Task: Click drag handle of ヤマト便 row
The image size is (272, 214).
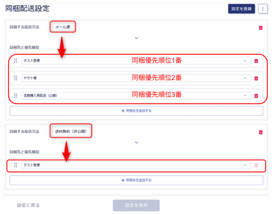Action: (x=16, y=78)
